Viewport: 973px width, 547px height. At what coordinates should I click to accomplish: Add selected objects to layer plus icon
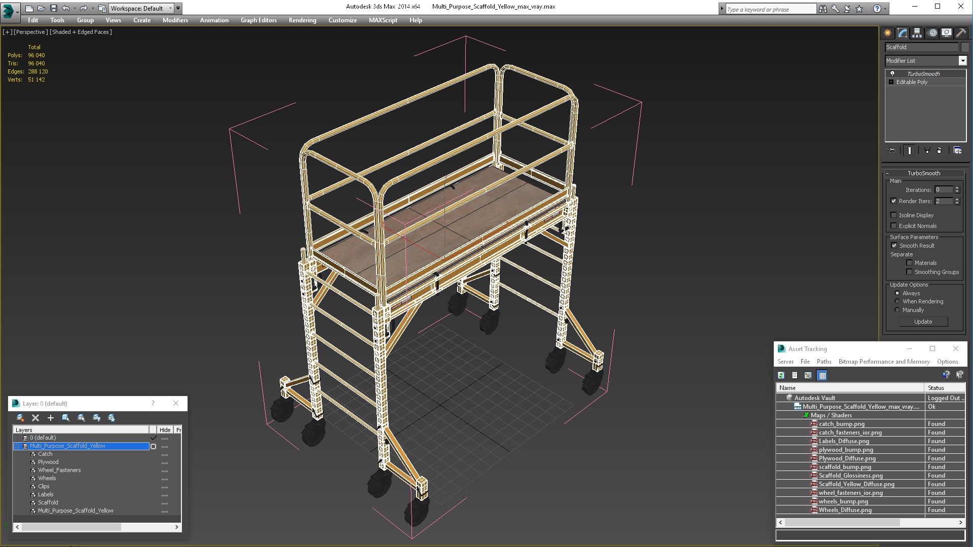click(51, 418)
